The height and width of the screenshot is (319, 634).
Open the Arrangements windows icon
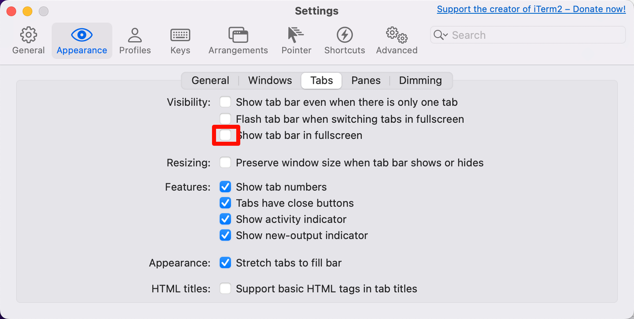tap(238, 35)
